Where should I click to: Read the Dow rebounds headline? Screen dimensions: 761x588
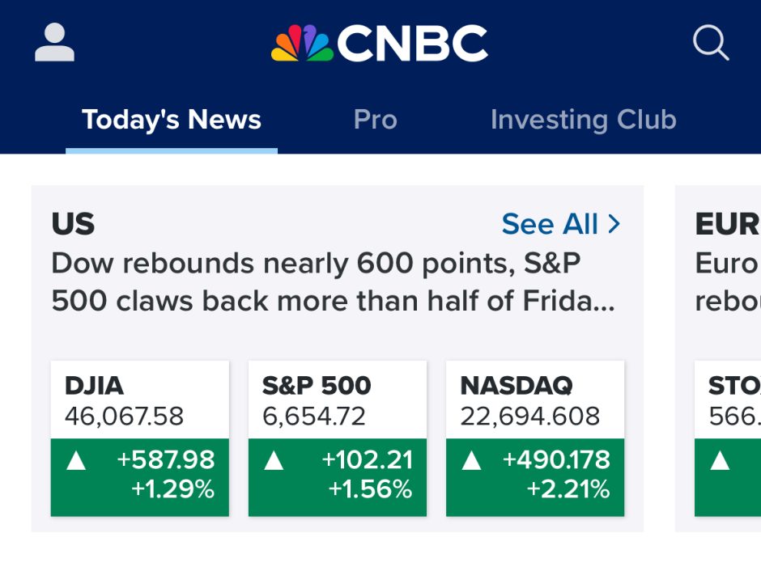click(332, 282)
